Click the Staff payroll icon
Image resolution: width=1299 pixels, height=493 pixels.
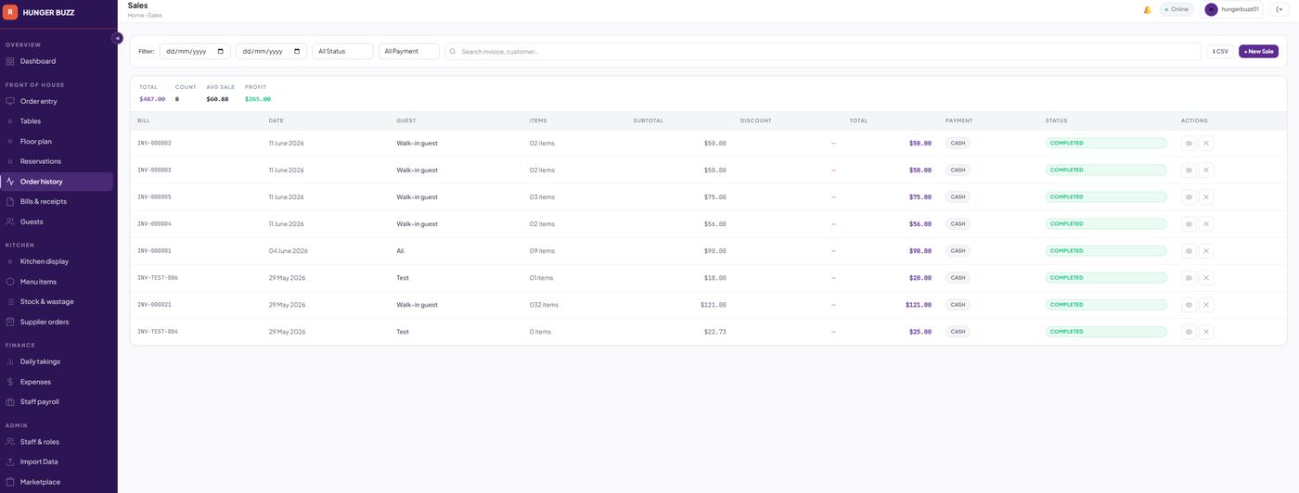tap(10, 402)
